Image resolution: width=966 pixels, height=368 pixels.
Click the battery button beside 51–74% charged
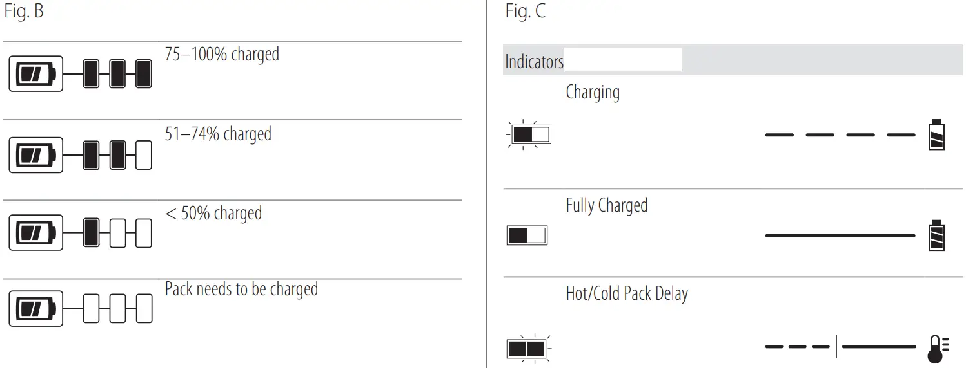point(35,154)
